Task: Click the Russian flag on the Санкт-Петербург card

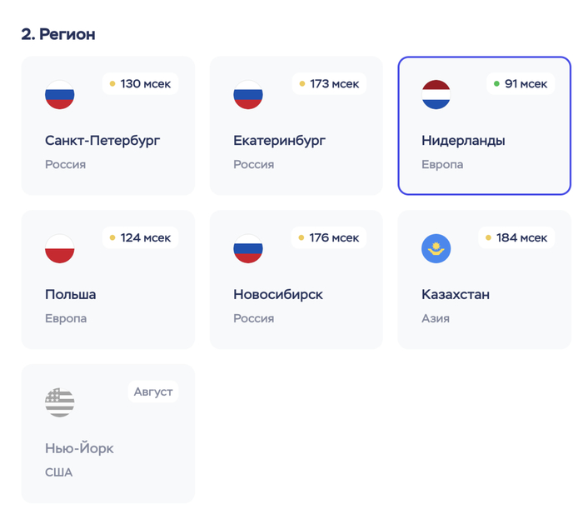Action: pyautogui.click(x=60, y=95)
